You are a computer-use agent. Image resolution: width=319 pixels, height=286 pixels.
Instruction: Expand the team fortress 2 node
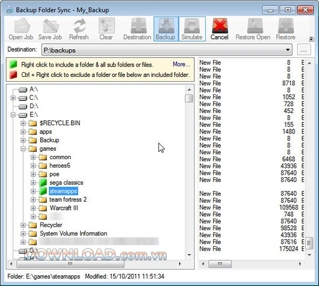click(33, 200)
